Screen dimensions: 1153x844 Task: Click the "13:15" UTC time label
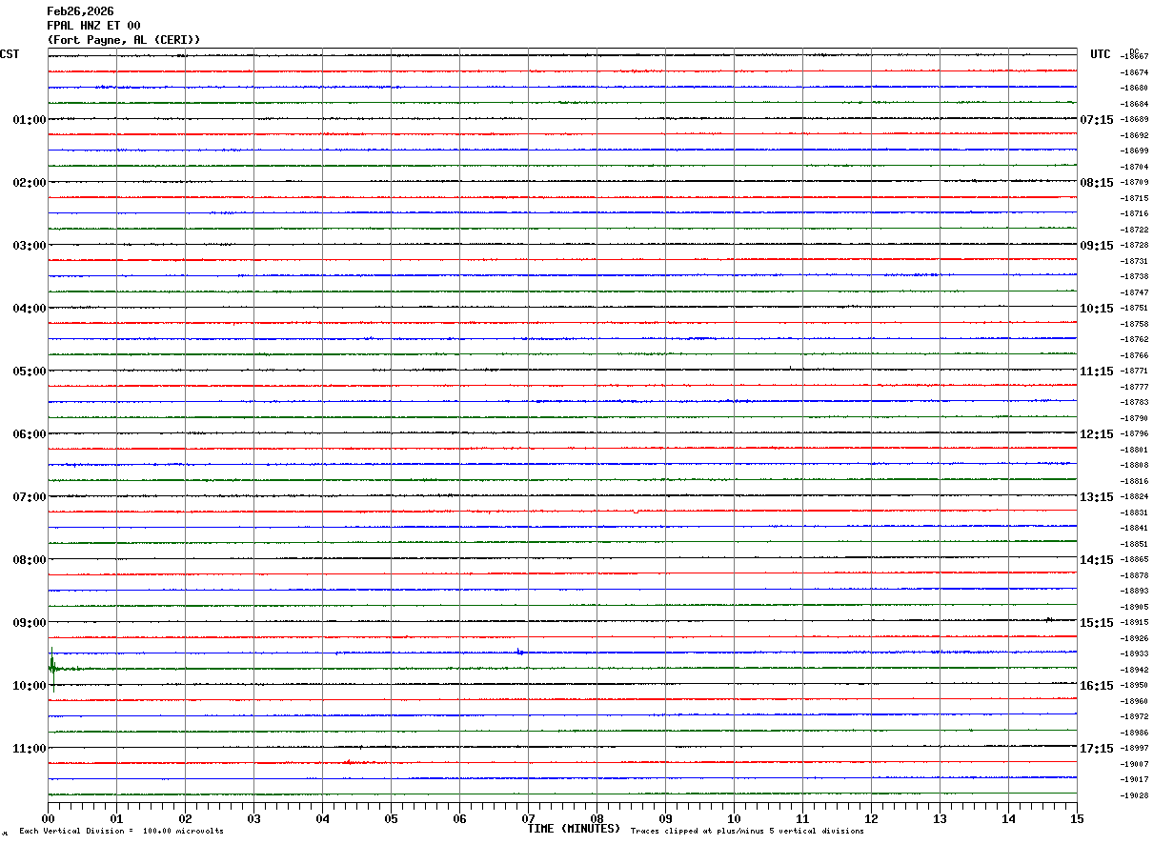(1097, 497)
